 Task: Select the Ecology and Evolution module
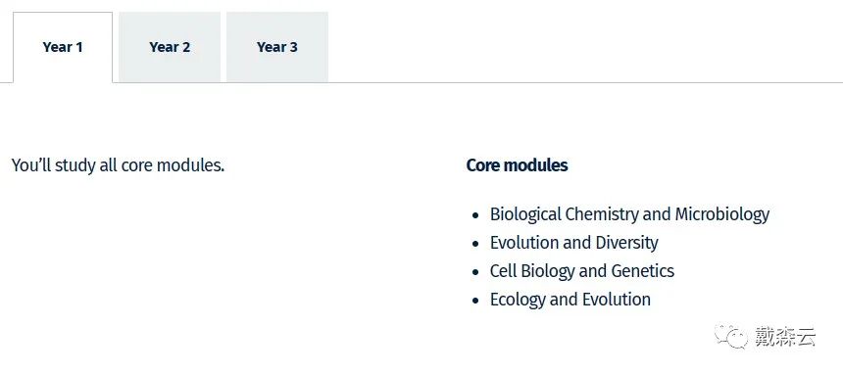[570, 299]
